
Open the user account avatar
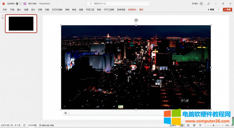click(x=201, y=4)
